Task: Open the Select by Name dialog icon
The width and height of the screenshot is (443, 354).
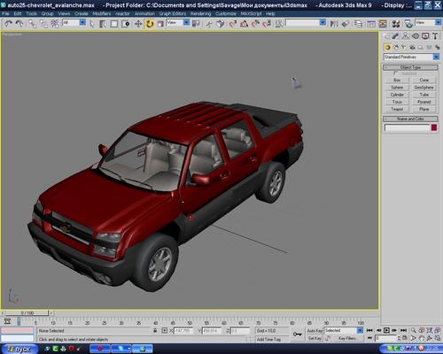Action: coord(103,24)
